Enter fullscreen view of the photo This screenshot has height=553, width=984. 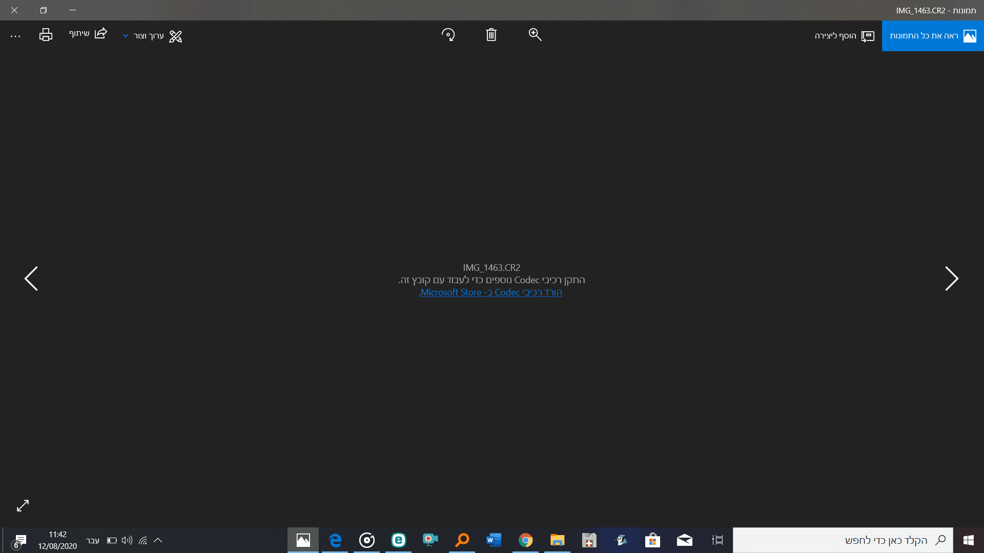point(23,505)
